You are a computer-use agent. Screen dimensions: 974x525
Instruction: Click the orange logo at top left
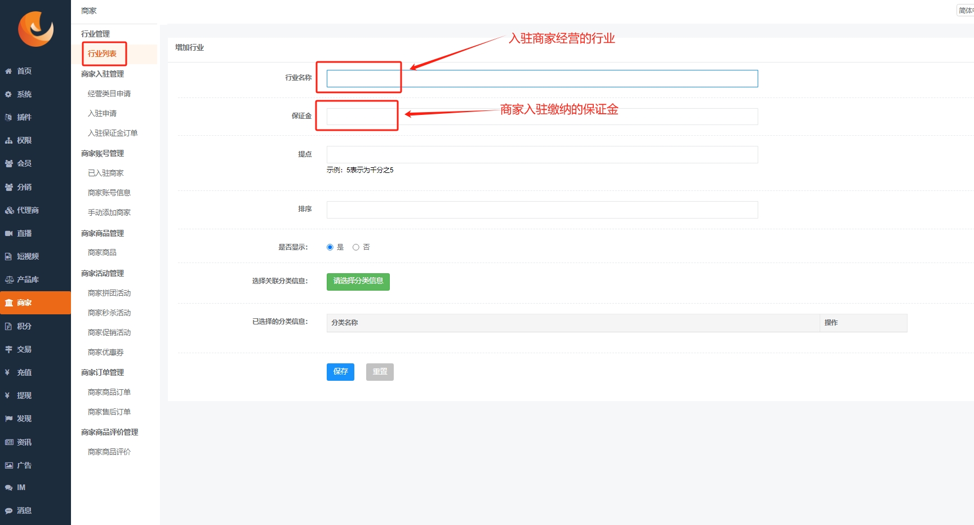point(35,29)
